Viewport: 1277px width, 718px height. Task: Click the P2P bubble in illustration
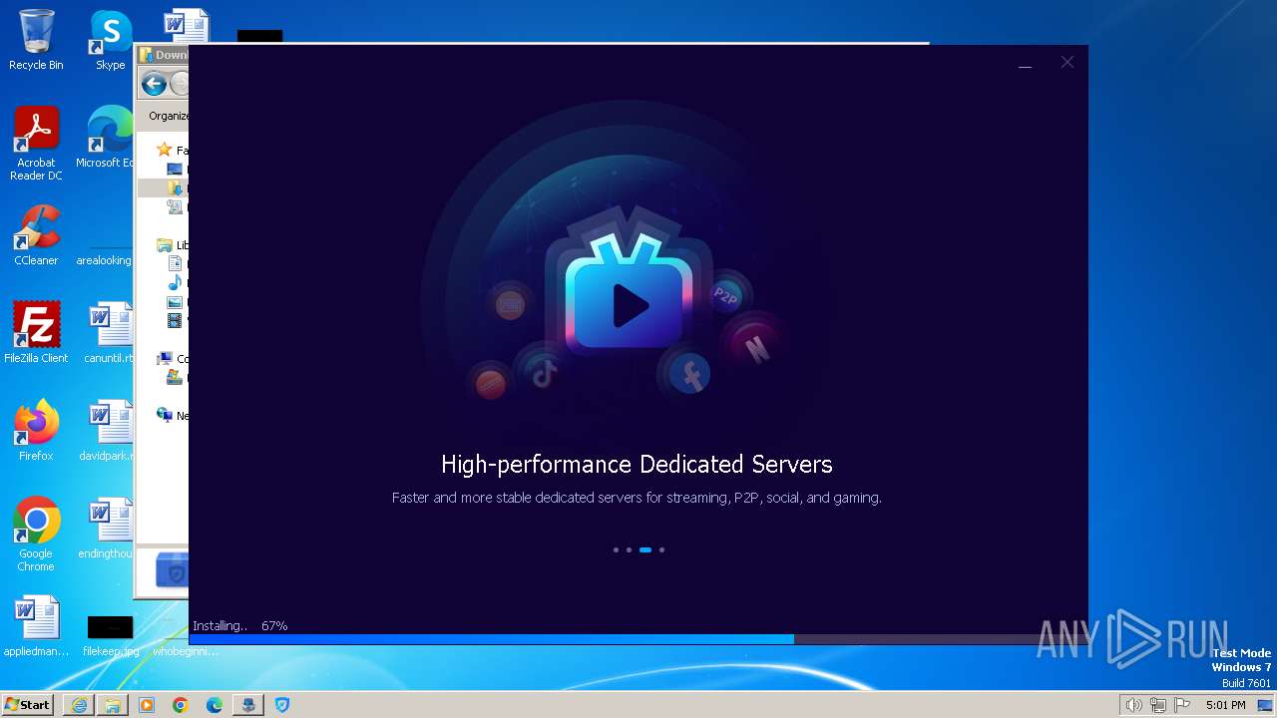[x=724, y=296]
